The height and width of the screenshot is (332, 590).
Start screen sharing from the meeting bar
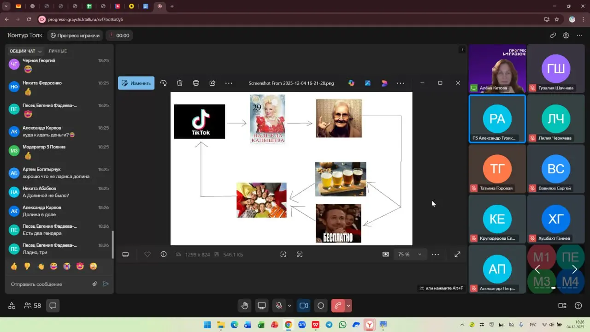[262, 305]
